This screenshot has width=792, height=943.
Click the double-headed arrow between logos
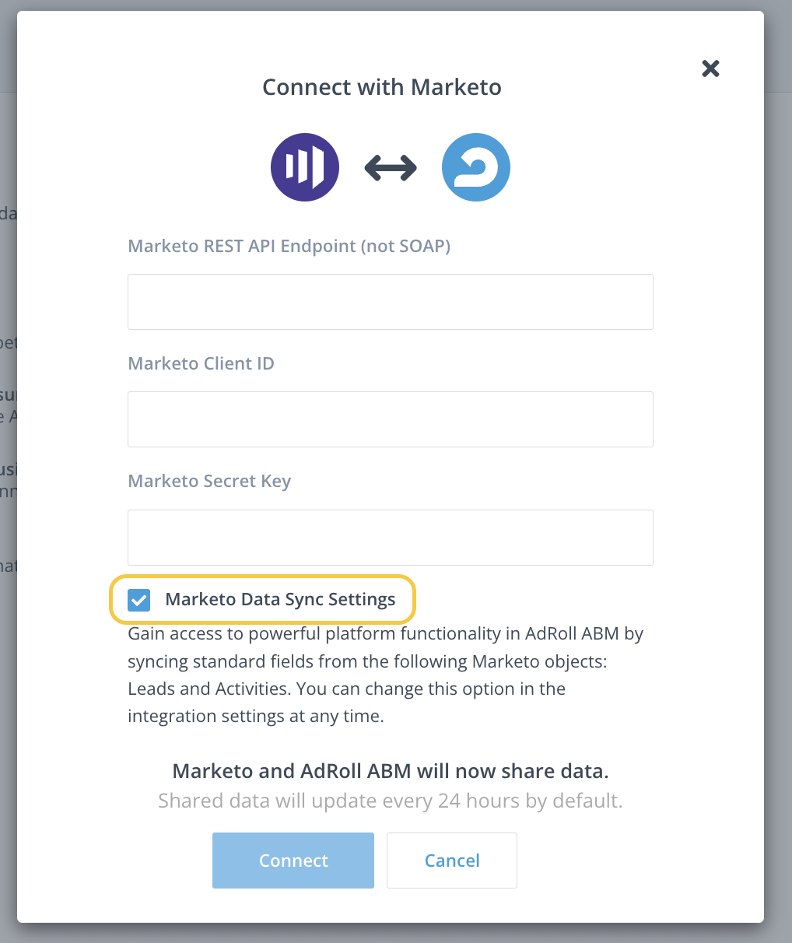[391, 167]
